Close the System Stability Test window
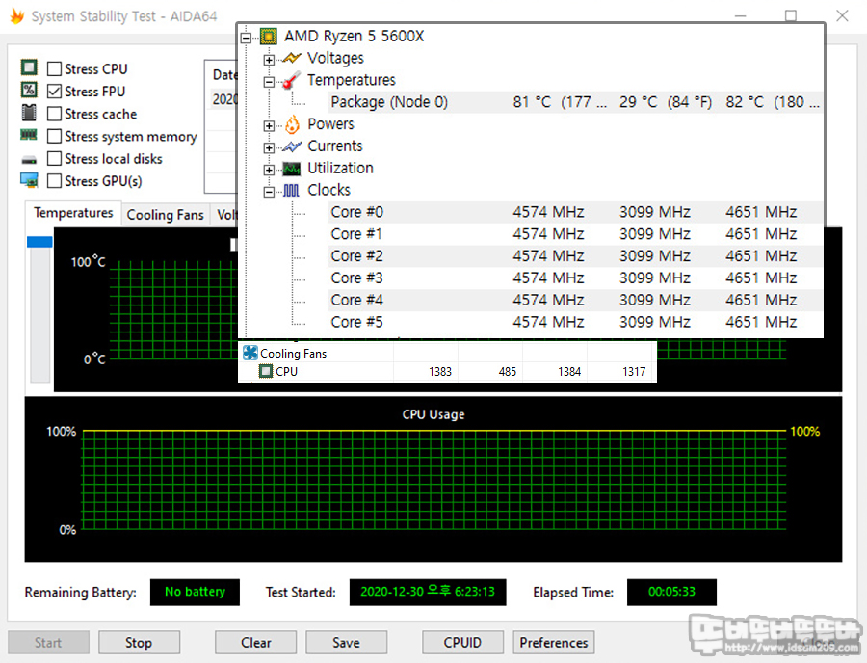Screen dimensions: 867x663 tap(842, 15)
